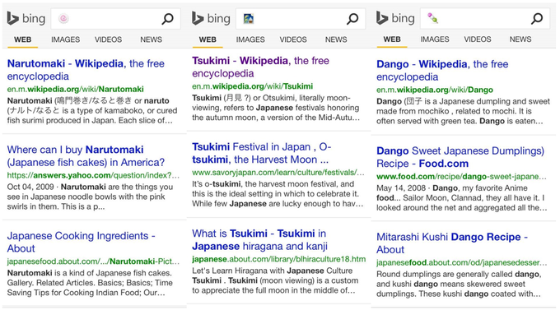Click the search magnifier beside the dango emoji
This screenshot has width=560, height=310.
[x=537, y=18]
